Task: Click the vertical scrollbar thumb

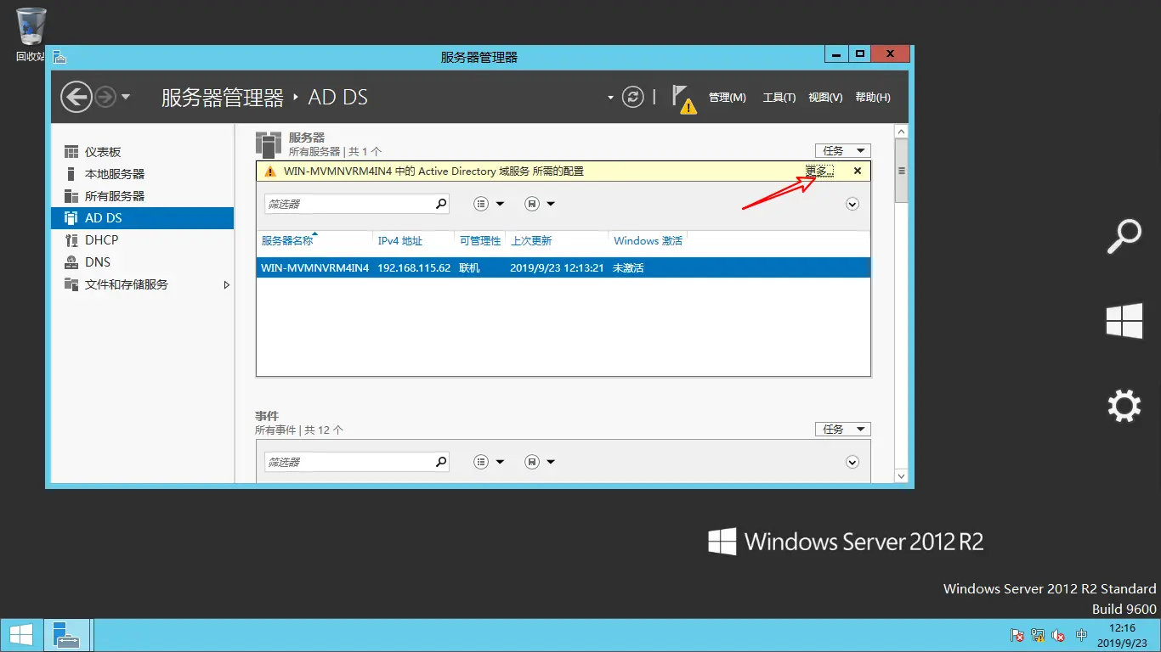Action: (902, 171)
